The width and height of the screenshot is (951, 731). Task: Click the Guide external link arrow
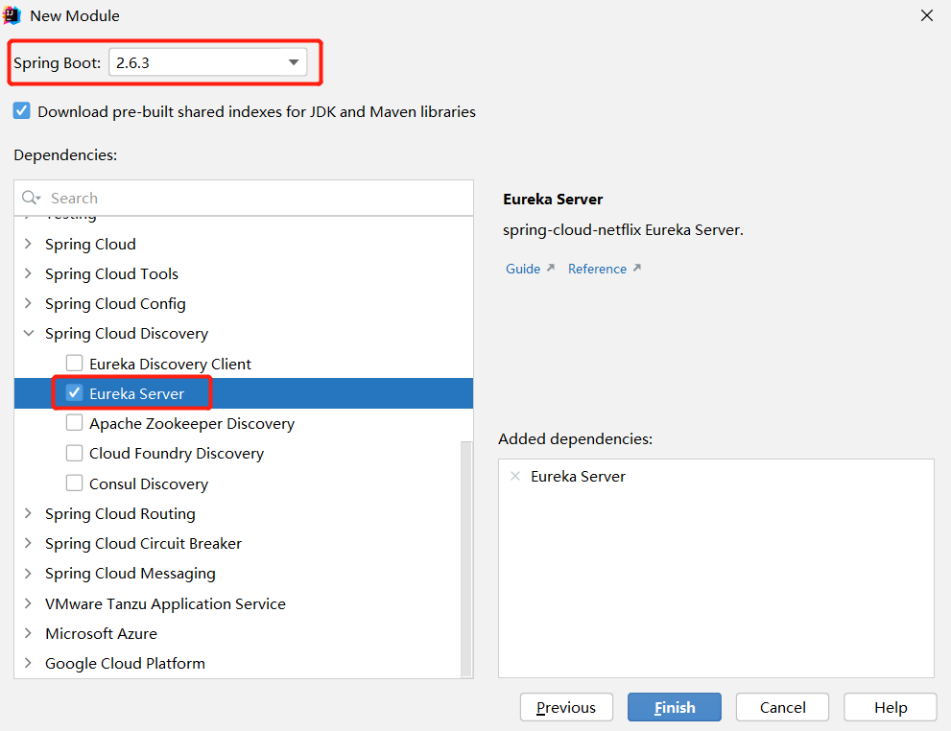tap(550, 268)
